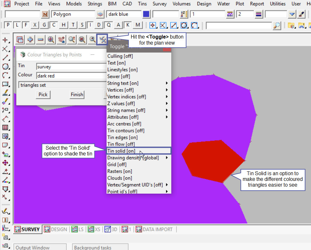Screen dimensions: 311x250
Task: Toggle Grid [off] in the Toggle menu
Action: [x=117, y=164]
